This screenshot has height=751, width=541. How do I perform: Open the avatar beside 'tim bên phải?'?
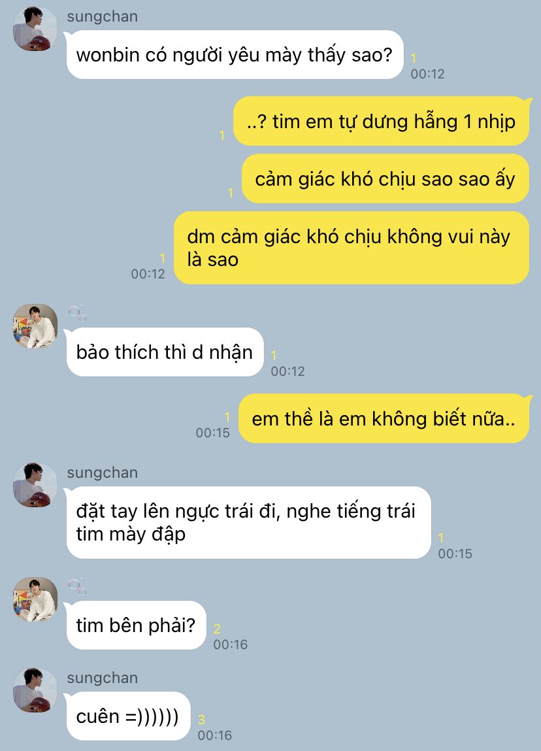point(35,599)
